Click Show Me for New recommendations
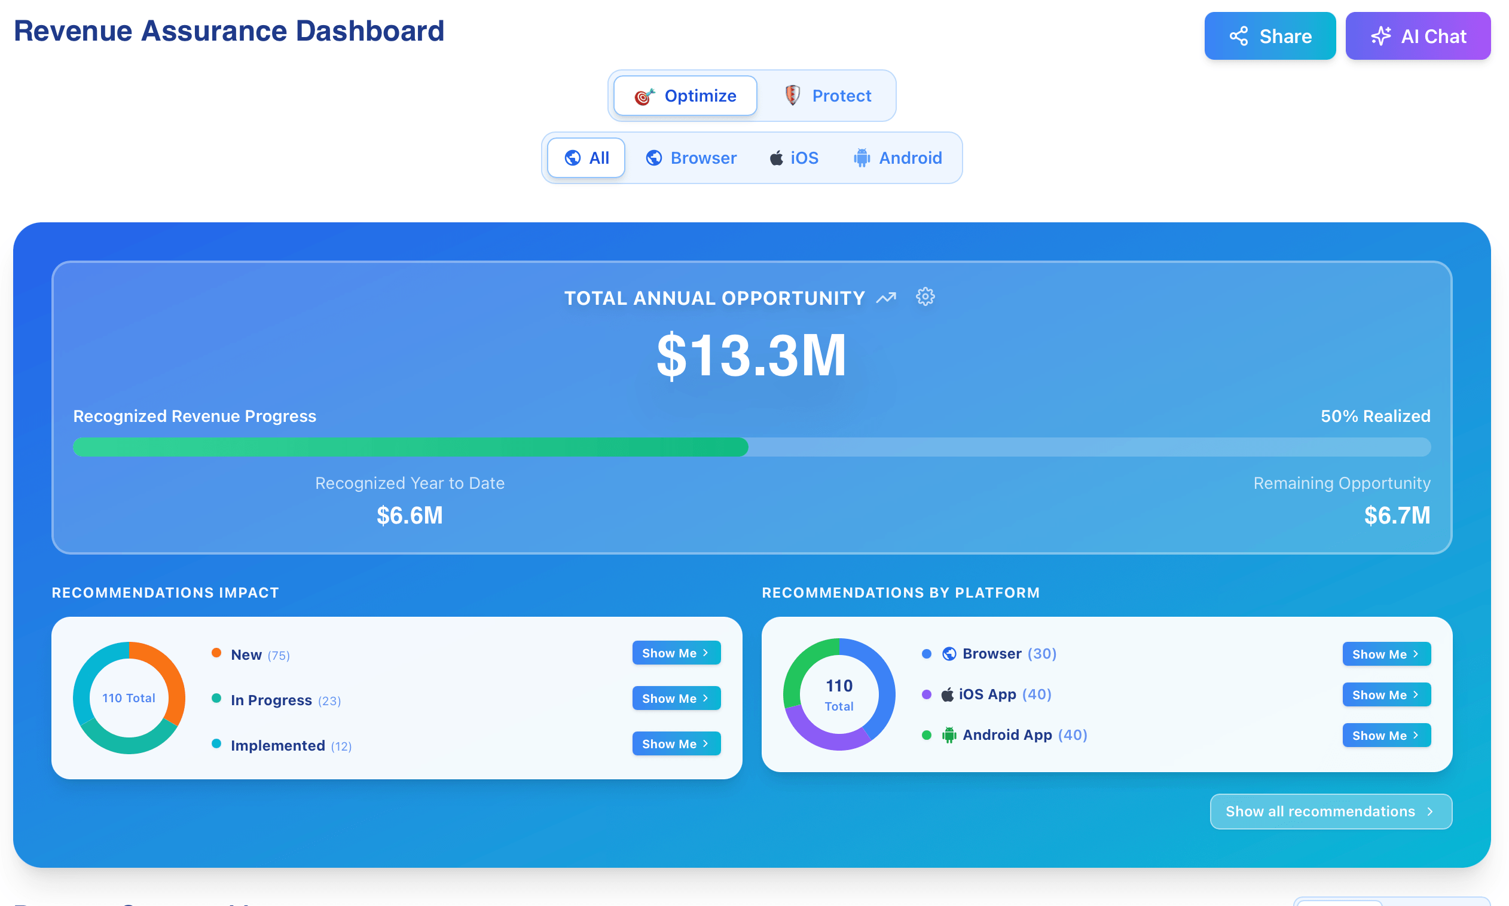The width and height of the screenshot is (1509, 906). [x=677, y=653]
